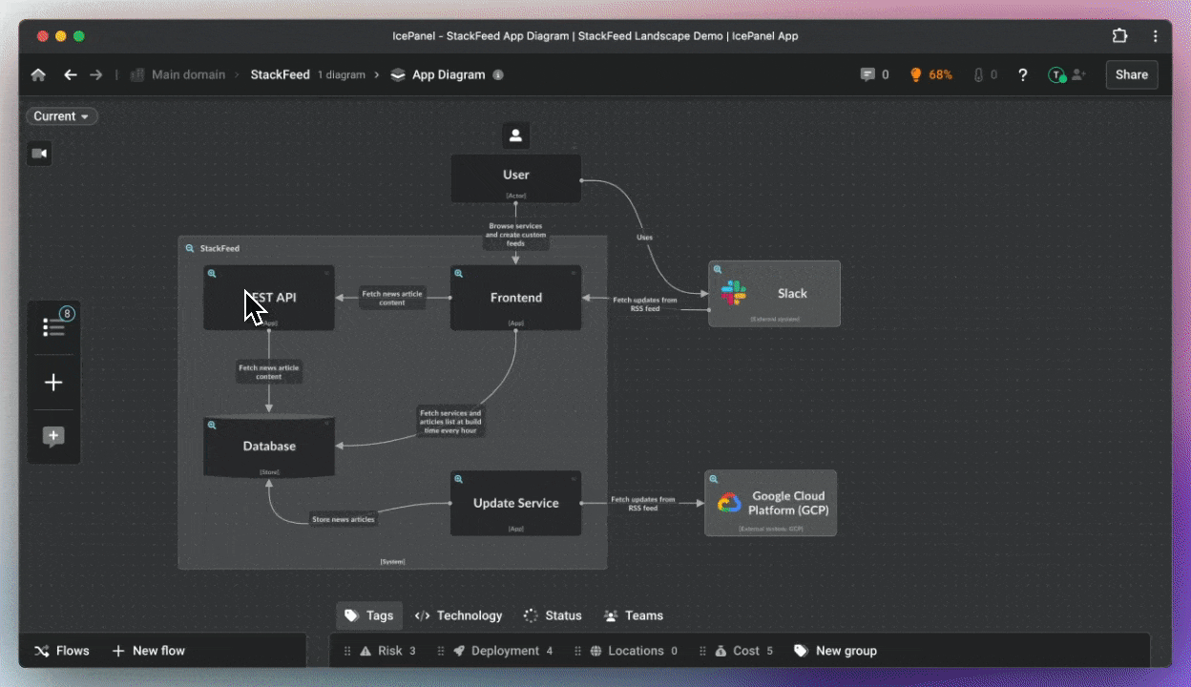Toggle the Deployment tag group
The height and width of the screenshot is (687, 1191).
(504, 651)
